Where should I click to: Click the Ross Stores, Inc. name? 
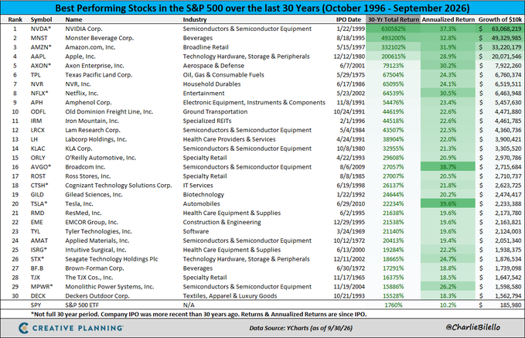(x=87, y=176)
